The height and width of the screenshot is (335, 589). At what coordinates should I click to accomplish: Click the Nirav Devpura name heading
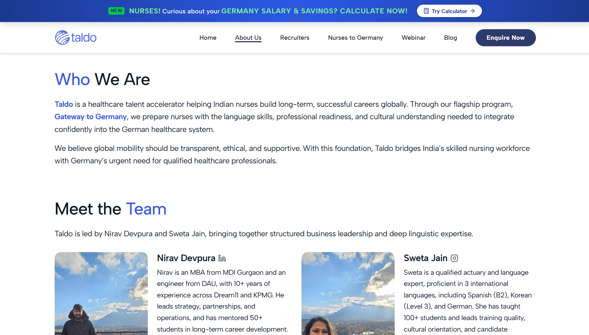tap(186, 258)
